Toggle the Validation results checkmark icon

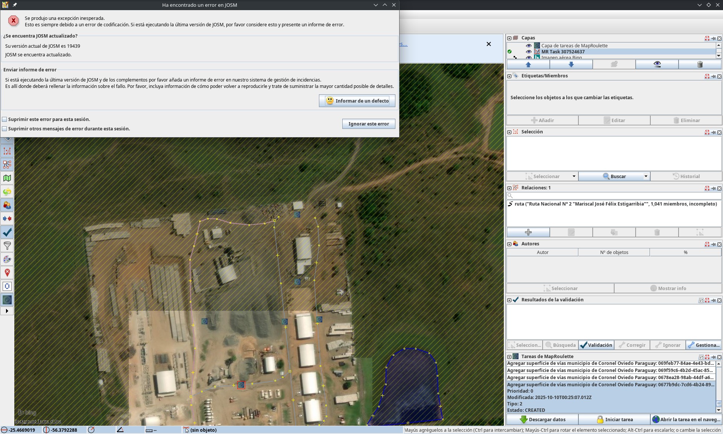click(7, 232)
